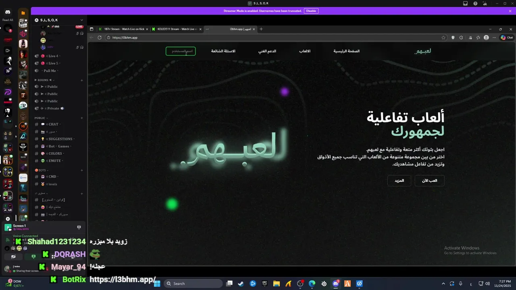Viewport: 516px width, 290px height.
Task: Add a channel to BOTS category
Action: pos(82,170)
